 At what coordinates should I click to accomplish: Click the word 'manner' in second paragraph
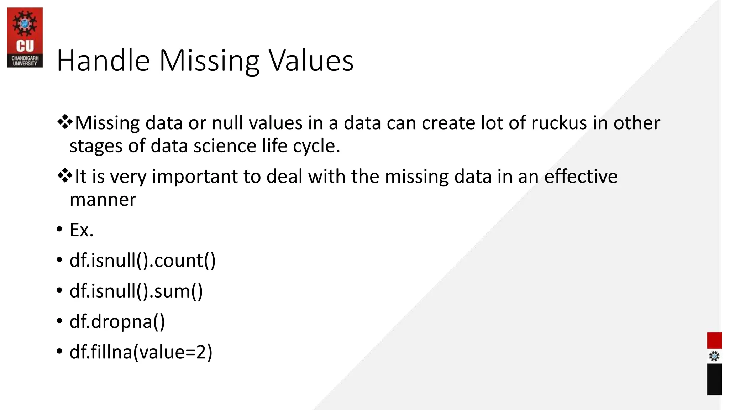tap(103, 200)
